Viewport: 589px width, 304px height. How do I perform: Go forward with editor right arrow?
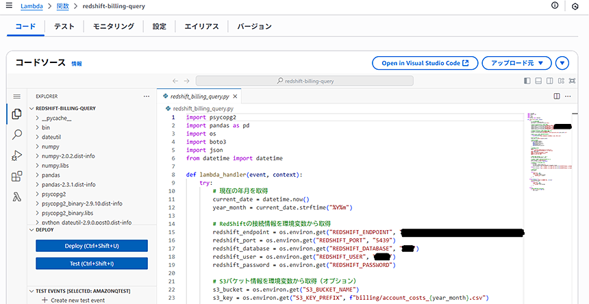click(187, 81)
